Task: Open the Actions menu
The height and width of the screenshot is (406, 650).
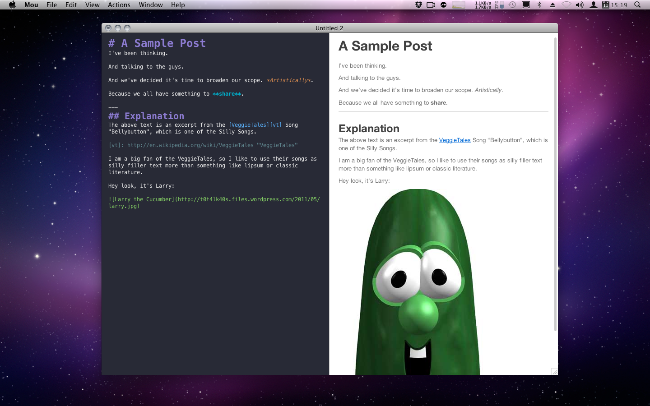Action: [x=119, y=5]
